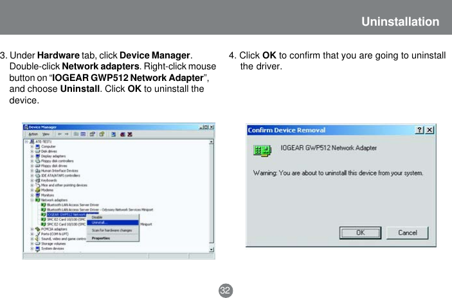The image size is (452, 298).
Task: Click the Display adapters monitor icon
Action: pos(37,156)
